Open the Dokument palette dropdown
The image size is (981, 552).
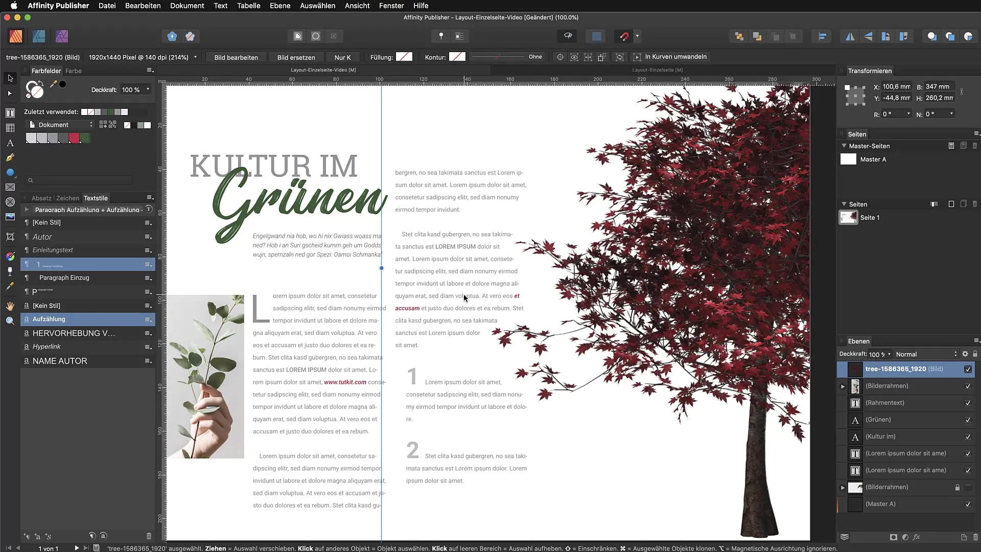(x=60, y=125)
